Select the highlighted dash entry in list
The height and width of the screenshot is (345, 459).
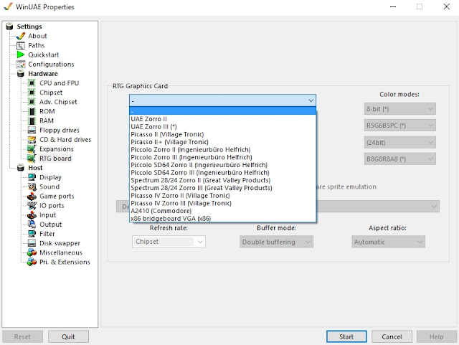click(x=222, y=111)
